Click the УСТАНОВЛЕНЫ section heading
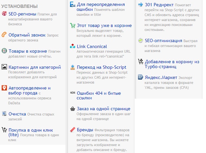This screenshot has height=153, width=206. (x=19, y=6)
